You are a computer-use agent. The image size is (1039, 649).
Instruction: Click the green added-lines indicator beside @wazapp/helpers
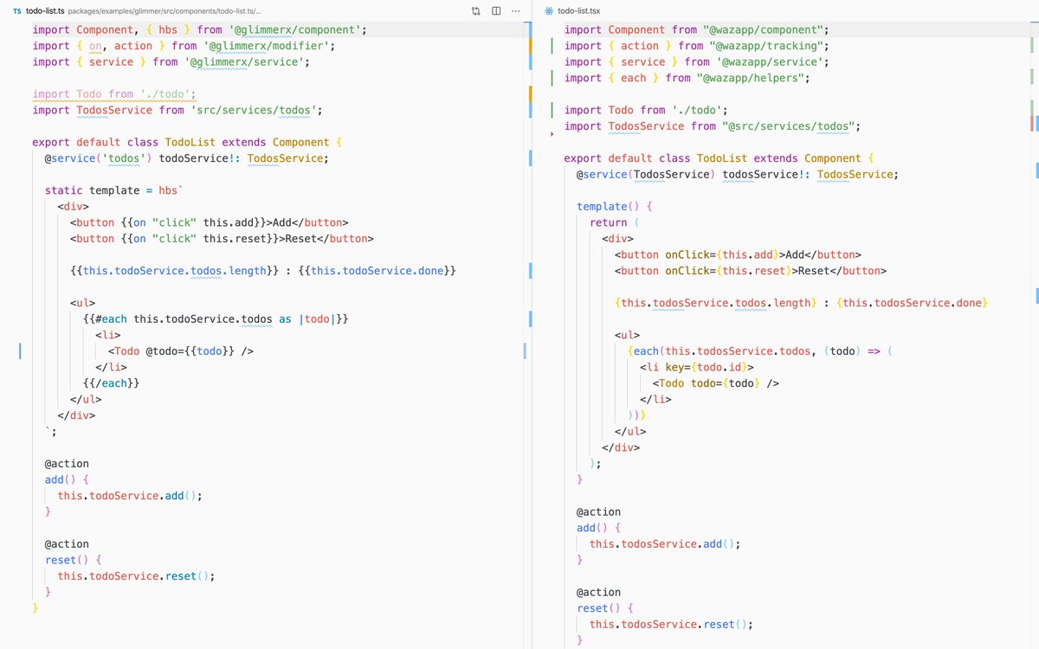pos(552,78)
